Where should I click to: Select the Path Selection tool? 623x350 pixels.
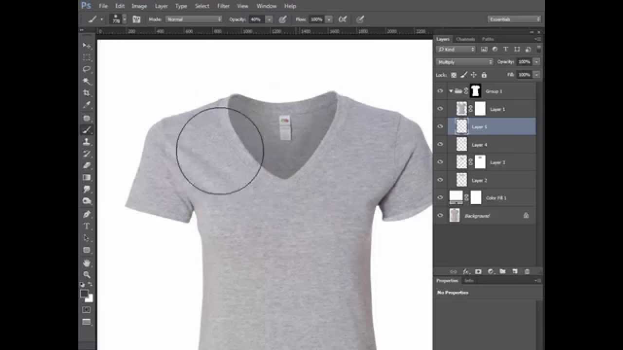pos(87,238)
